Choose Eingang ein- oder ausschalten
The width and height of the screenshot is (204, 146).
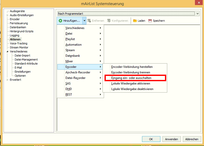coord(135,78)
